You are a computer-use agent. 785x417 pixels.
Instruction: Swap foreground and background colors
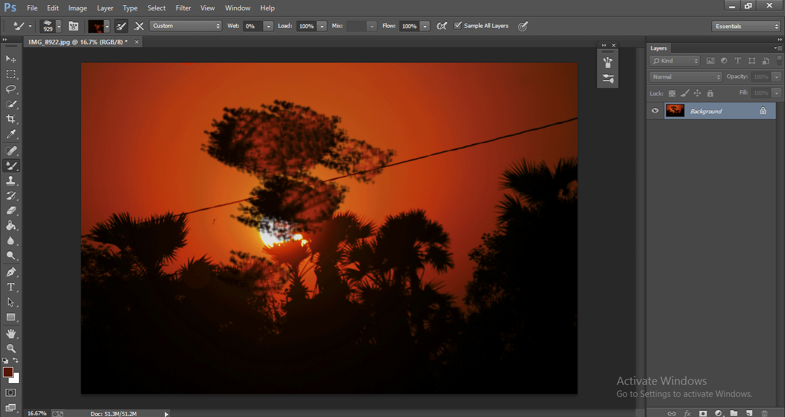(16, 361)
